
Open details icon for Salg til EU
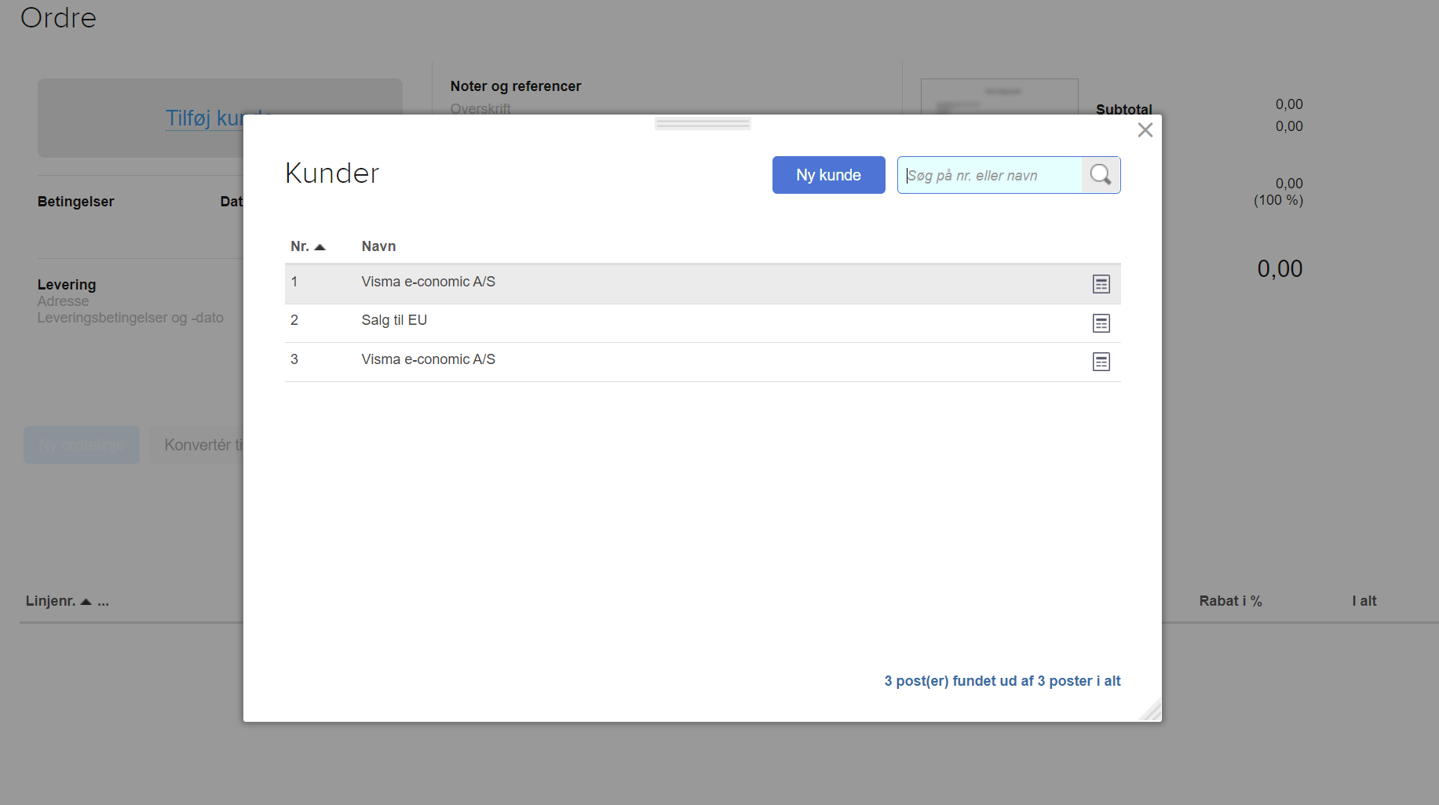1101,323
